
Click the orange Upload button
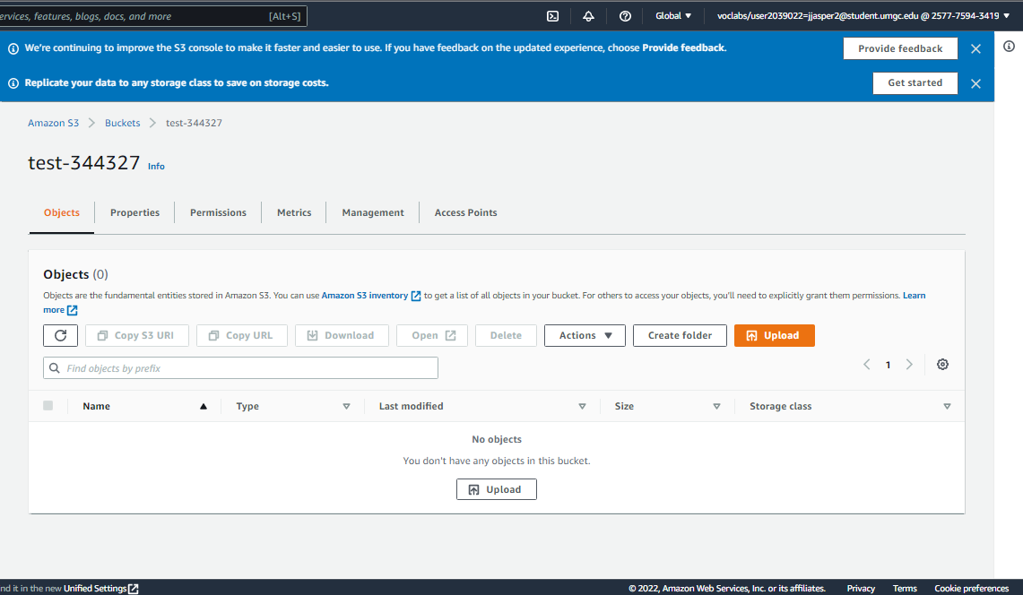[774, 335]
